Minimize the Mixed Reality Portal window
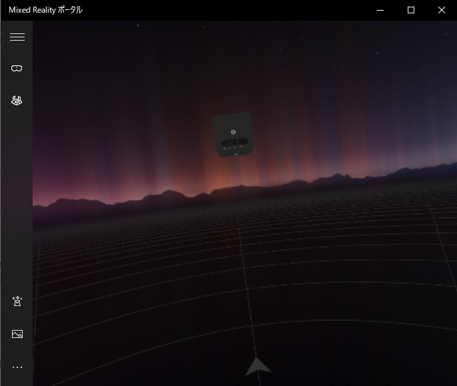 (x=380, y=10)
